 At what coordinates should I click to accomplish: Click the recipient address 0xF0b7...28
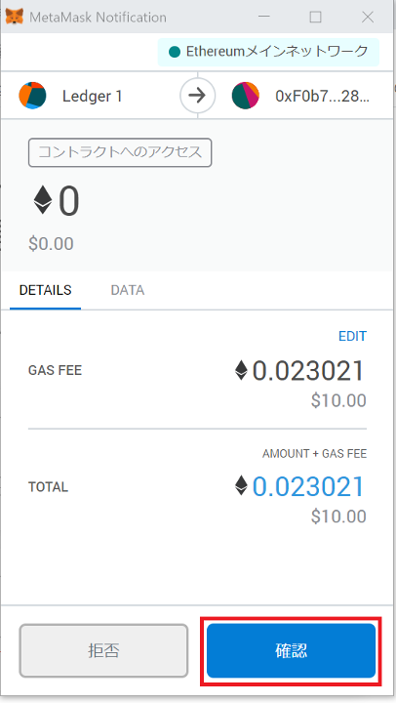point(322,96)
